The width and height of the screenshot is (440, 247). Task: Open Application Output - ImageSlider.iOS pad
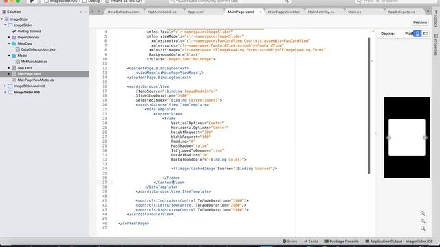pyautogui.click(x=399, y=241)
